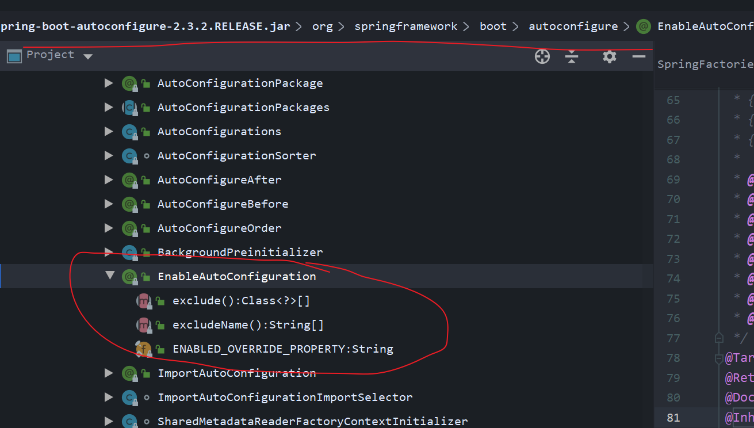Viewport: 754px width, 428px height.
Task: Click the EnableAutoConf breadcrumb segment
Action: coord(706,26)
